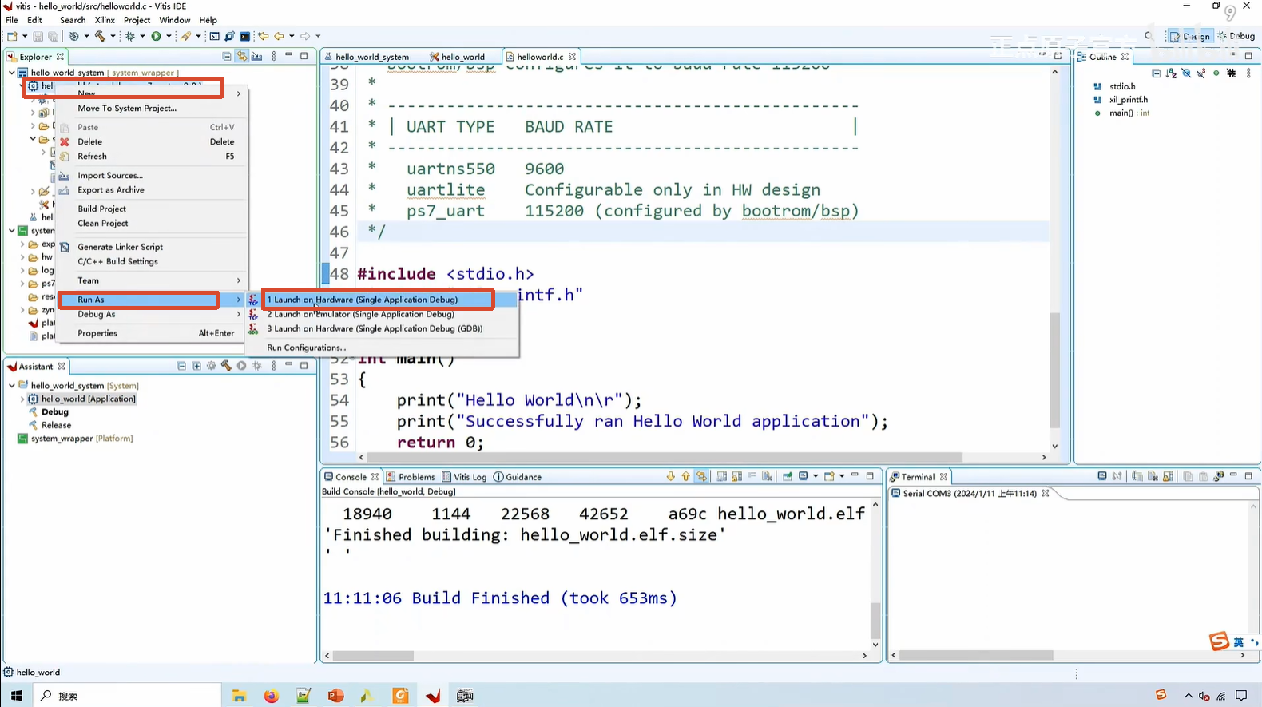
Task: Click the Assistant panel settings gear icon
Action: 212,366
